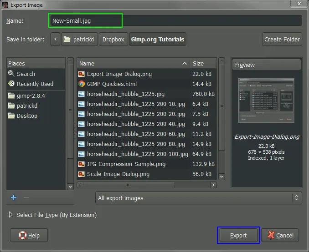Click the image icon of horseheadir_hubble_1225.jpg
Image resolution: width=309 pixels, height=252 pixels.
[81, 94]
